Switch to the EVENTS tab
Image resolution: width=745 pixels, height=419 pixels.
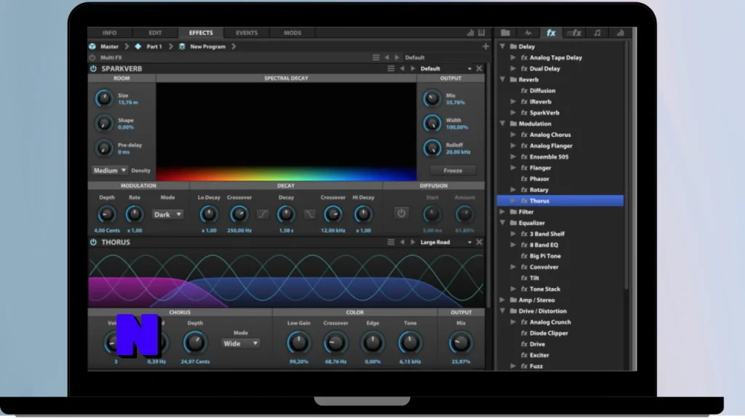pos(247,33)
